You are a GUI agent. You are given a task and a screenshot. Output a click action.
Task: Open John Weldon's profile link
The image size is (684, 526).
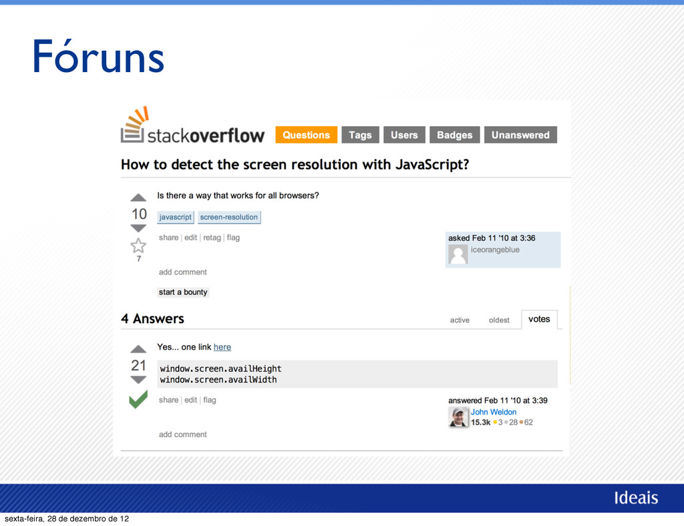(x=494, y=412)
